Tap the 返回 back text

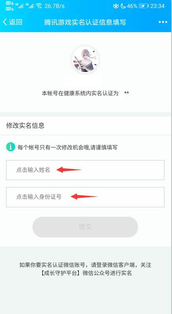[16, 22]
